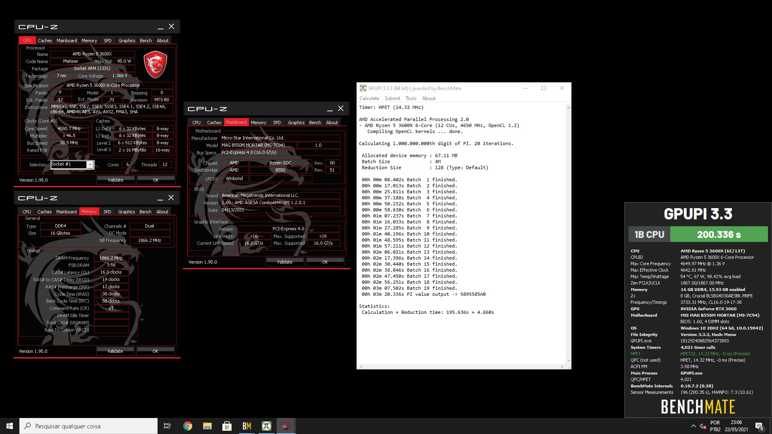Open the Tools menu in GPUPI
The width and height of the screenshot is (772, 434).
(411, 98)
